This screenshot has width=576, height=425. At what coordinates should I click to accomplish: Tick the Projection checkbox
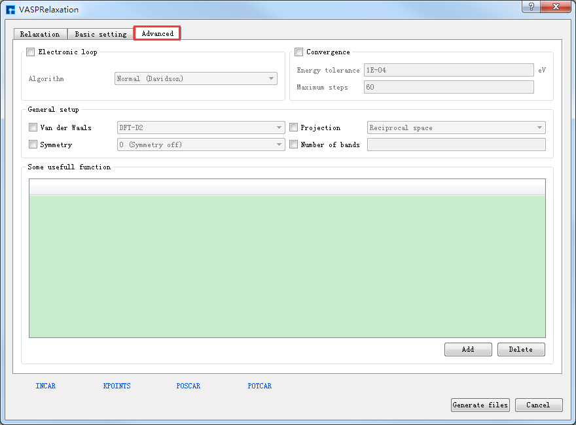tap(294, 128)
